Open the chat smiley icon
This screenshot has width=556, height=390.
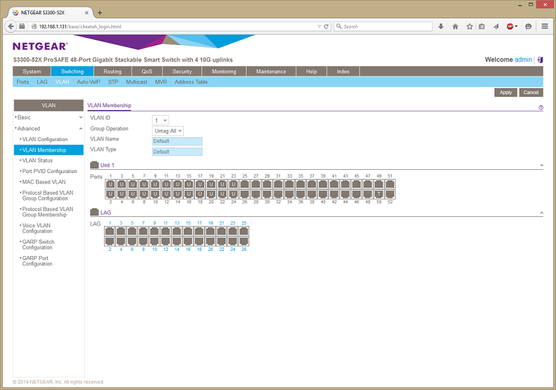pos(529,27)
